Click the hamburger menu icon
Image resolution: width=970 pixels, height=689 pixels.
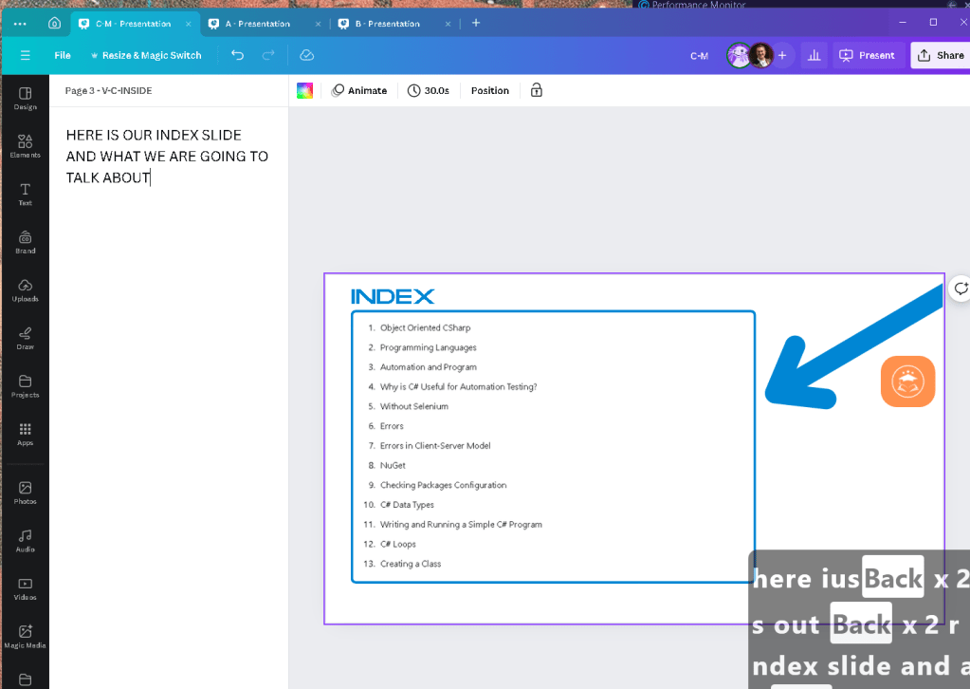pyautogui.click(x=26, y=55)
